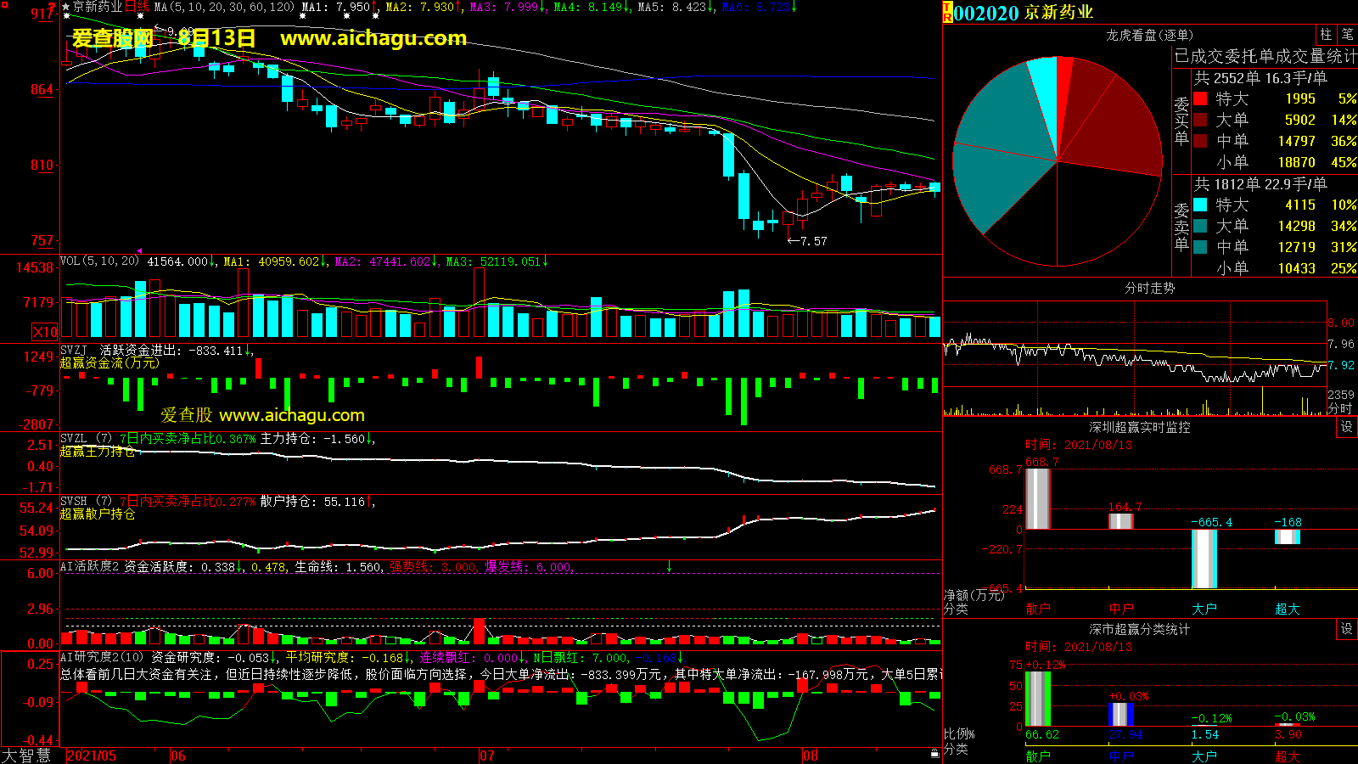This screenshot has width=1358, height=764.
Task: Click the magenta arrow marker above volume pane
Action: tap(139, 251)
